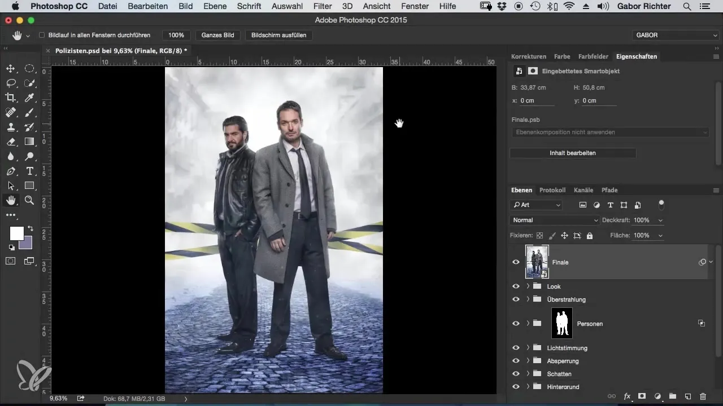Delete the selected layer
The image size is (723, 406).
click(703, 396)
